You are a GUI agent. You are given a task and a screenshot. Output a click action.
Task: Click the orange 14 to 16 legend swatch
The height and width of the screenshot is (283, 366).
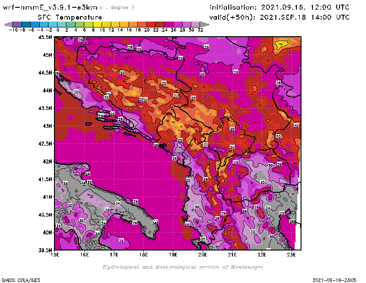tap(124, 25)
